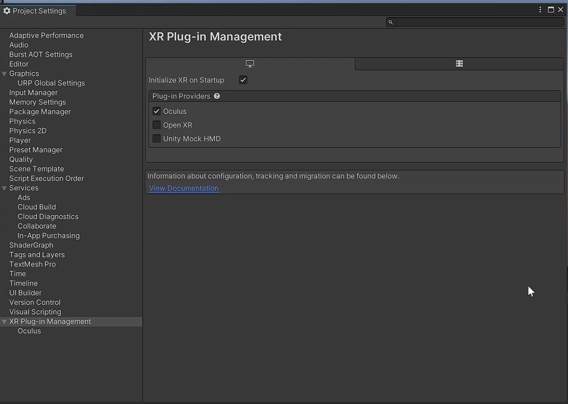Open the View Documentation link

[183, 188]
